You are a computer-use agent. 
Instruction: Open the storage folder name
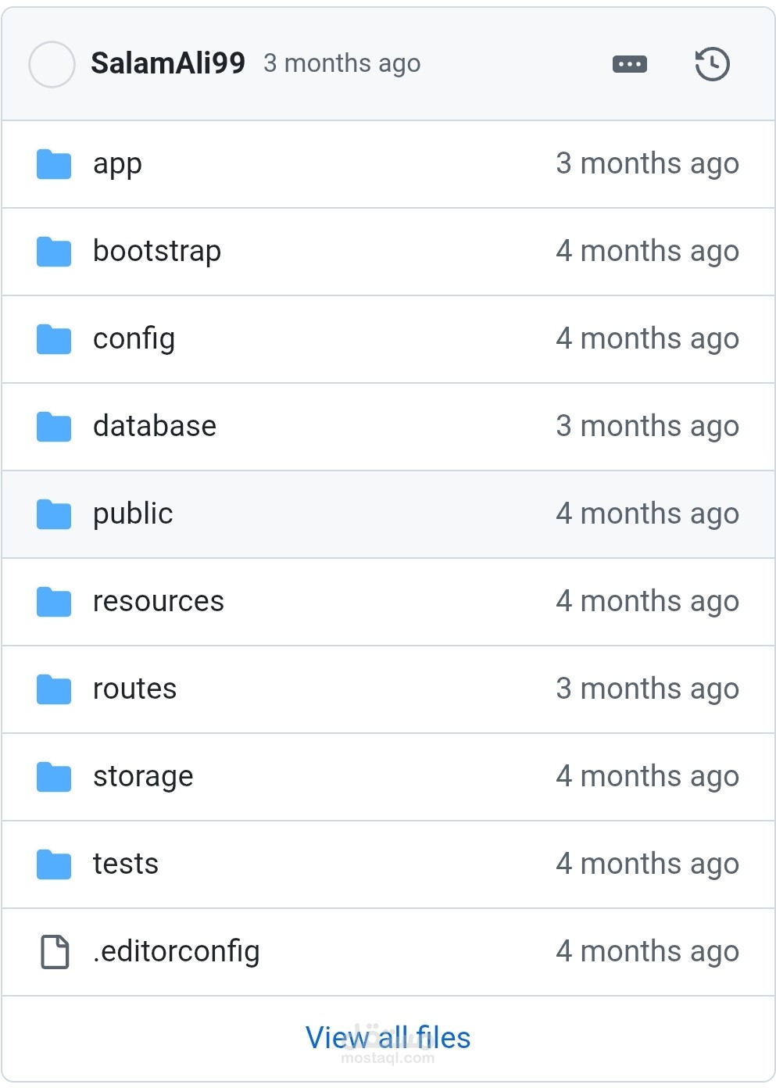click(143, 776)
